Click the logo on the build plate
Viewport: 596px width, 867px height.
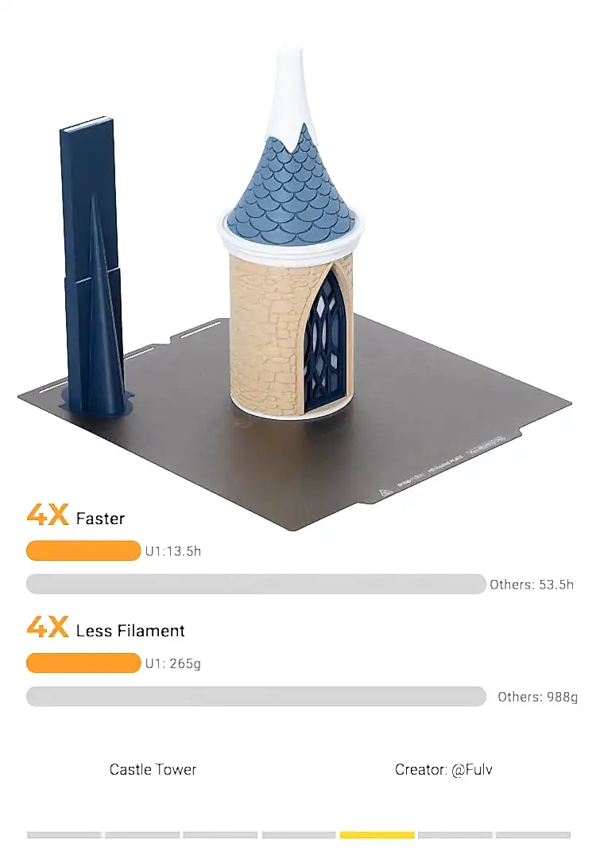385,492
